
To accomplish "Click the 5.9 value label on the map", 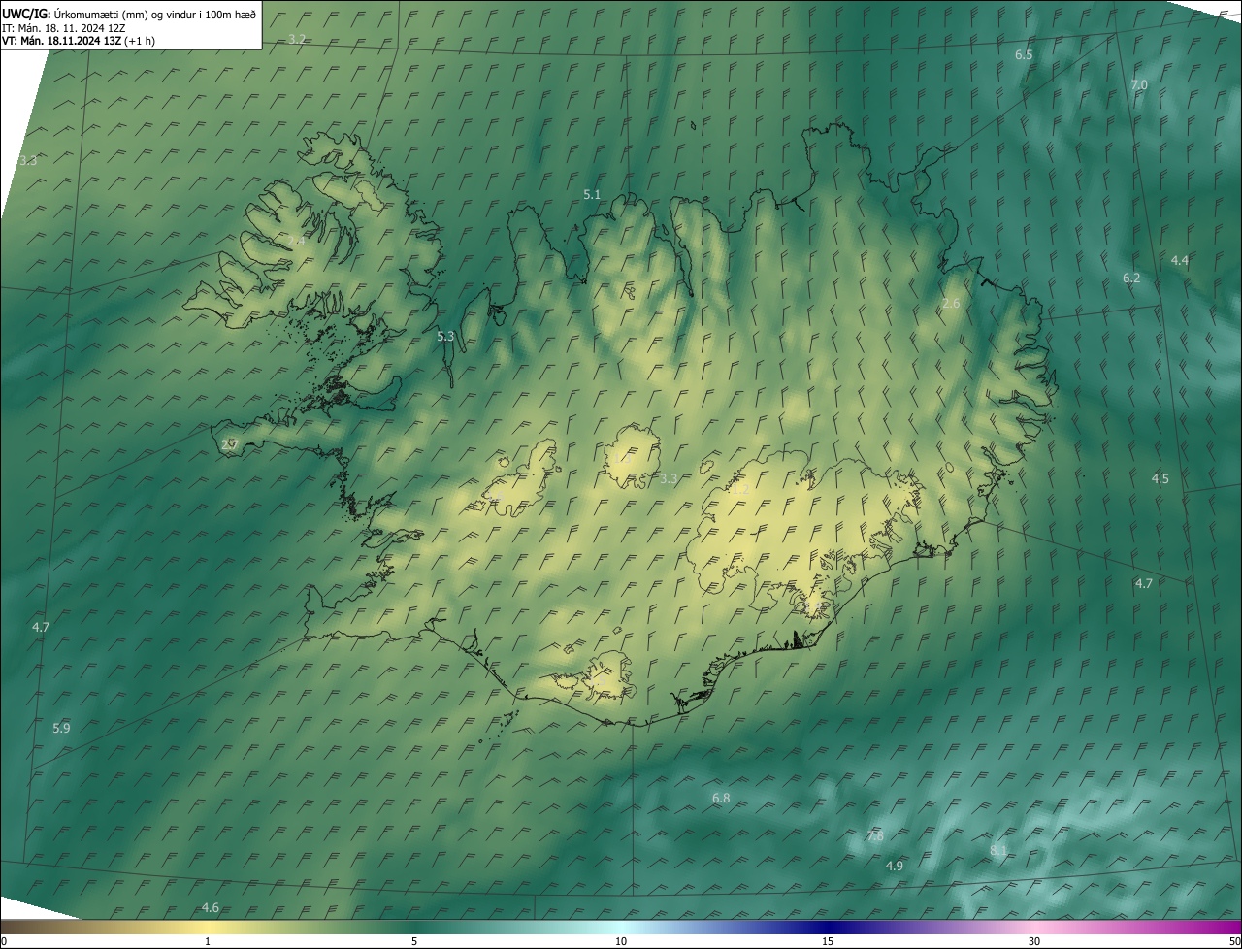I will pos(61,728).
